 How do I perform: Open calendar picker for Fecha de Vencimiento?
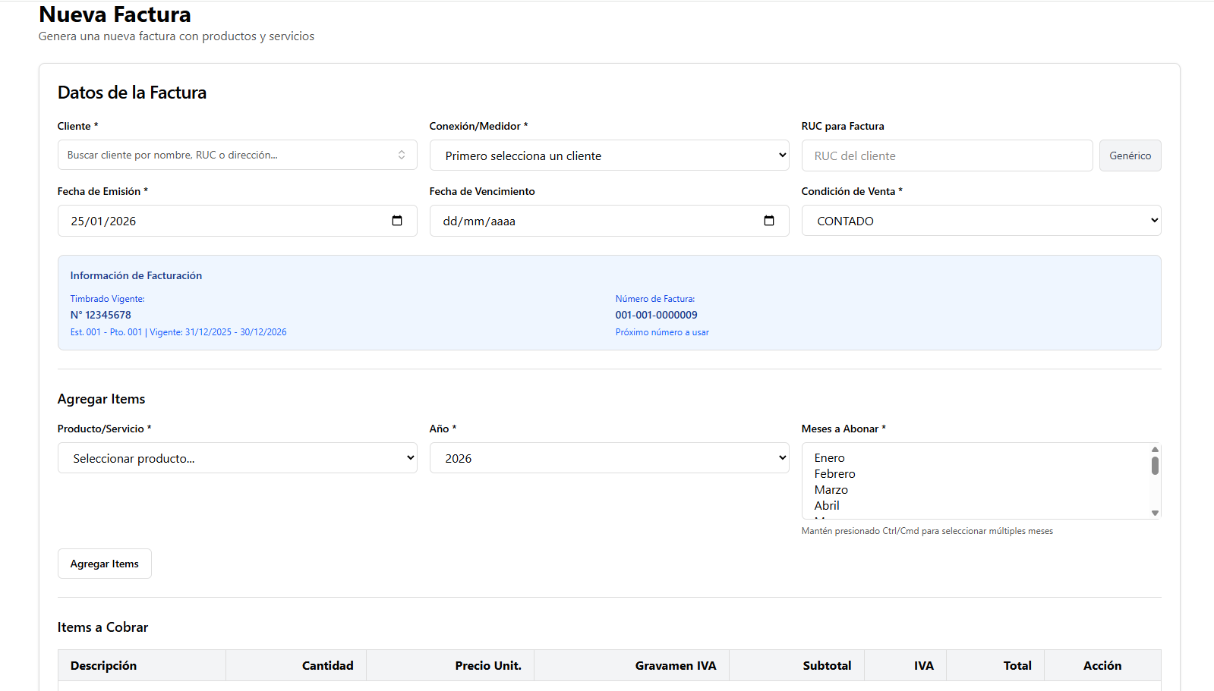tap(768, 221)
